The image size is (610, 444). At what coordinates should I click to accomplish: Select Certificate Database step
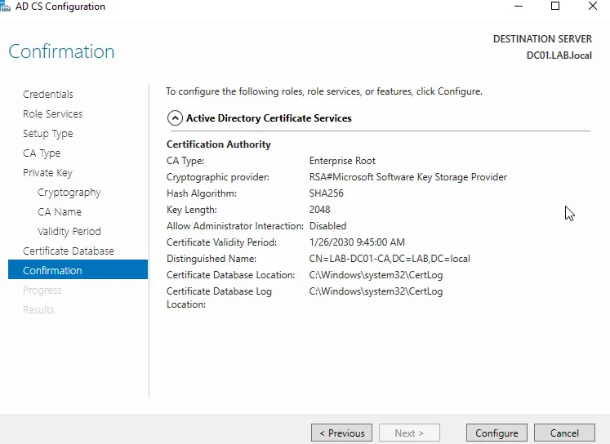point(69,251)
